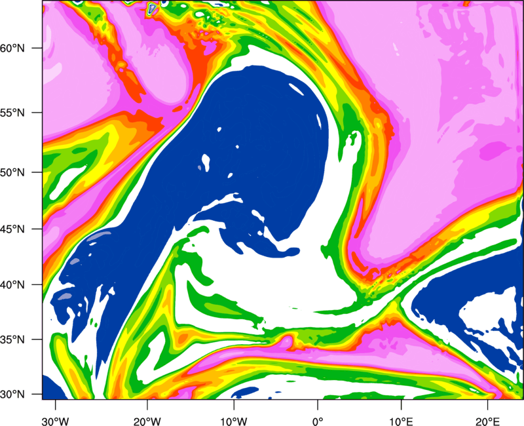The width and height of the screenshot is (524, 426).
Task: Click the 55°N latitude label
Action: click(12, 113)
